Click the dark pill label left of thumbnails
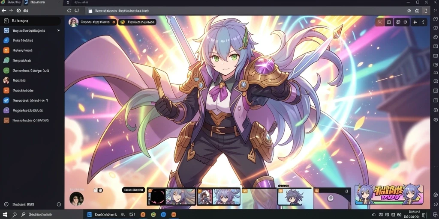Image resolution: width=439 pixels, height=219 pixels. [x=134, y=190]
